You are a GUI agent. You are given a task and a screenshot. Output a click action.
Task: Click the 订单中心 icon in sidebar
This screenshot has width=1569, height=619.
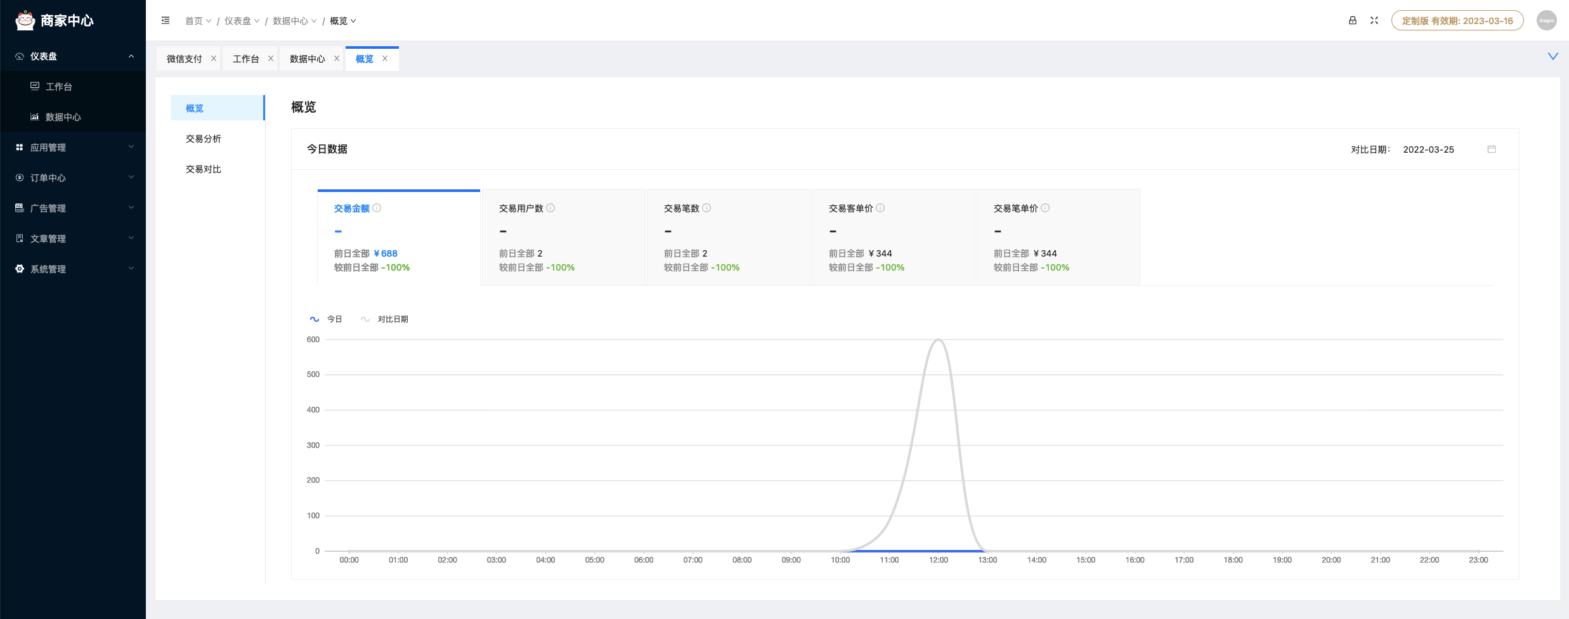(x=20, y=177)
